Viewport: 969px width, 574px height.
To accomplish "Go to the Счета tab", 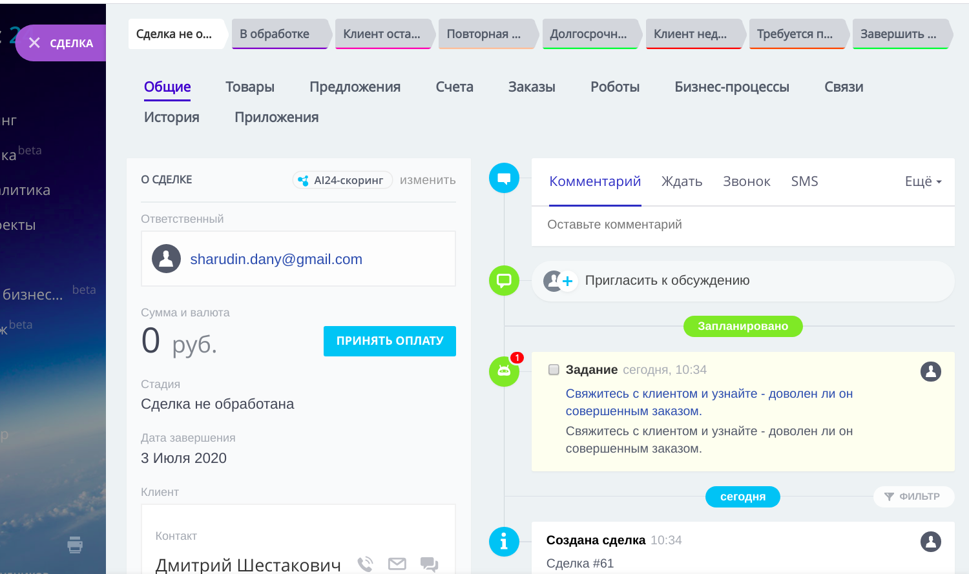I will point(455,87).
